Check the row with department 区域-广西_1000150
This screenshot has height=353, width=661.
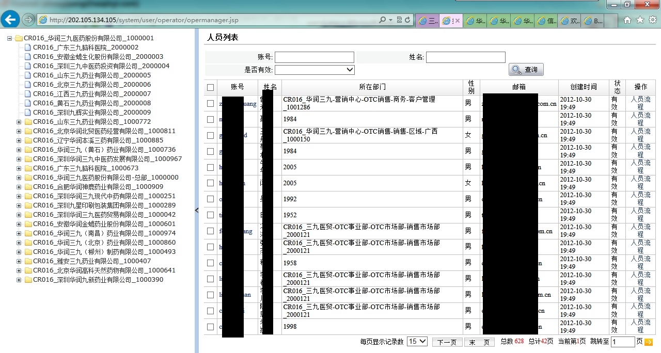coord(210,135)
